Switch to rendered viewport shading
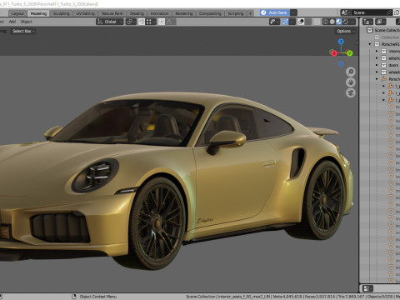The image size is (400, 300). [x=346, y=22]
